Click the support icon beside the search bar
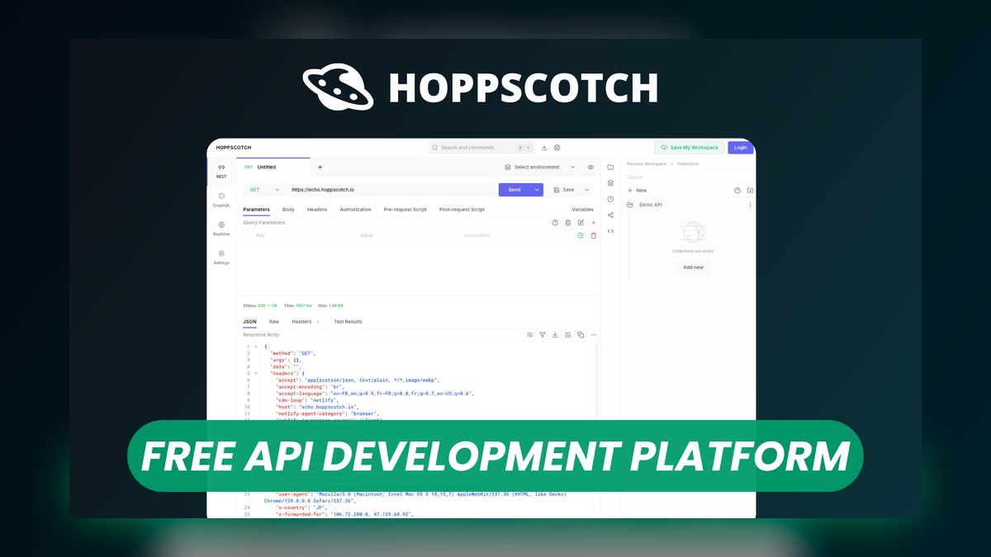The width and height of the screenshot is (991, 557). point(557,148)
